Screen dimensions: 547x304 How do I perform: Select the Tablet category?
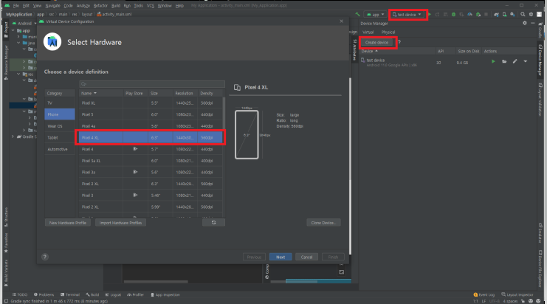point(60,137)
